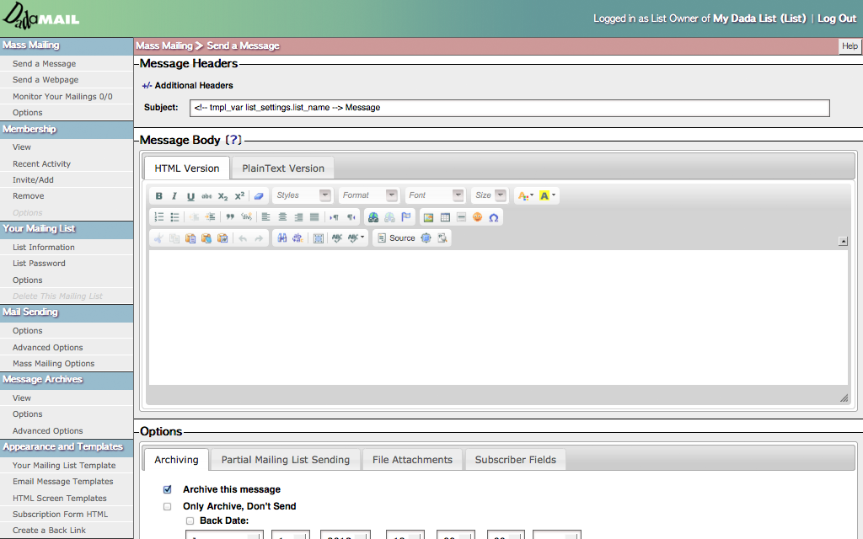The width and height of the screenshot is (863, 539).
Task: Switch editor to Source view
Action: [x=396, y=238]
